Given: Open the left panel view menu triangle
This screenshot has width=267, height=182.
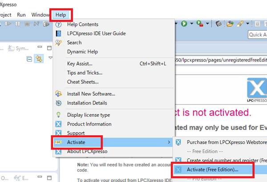Looking at the screenshot, I should (x=50, y=58).
